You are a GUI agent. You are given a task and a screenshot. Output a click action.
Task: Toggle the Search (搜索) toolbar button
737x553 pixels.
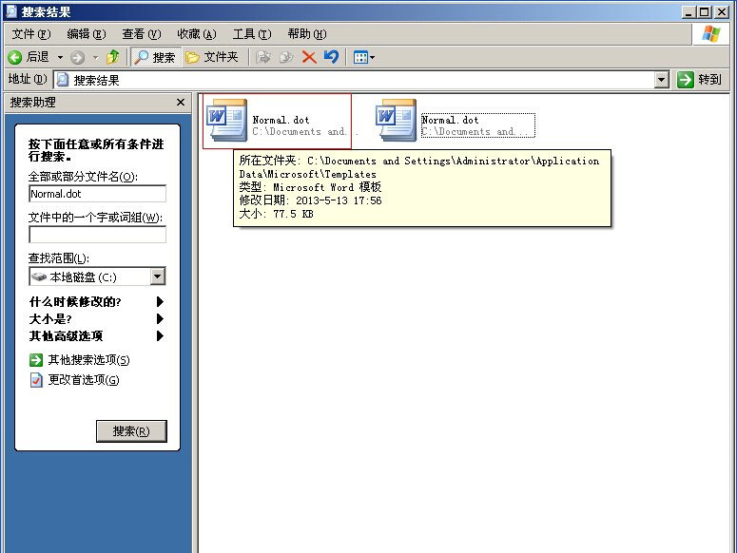154,57
